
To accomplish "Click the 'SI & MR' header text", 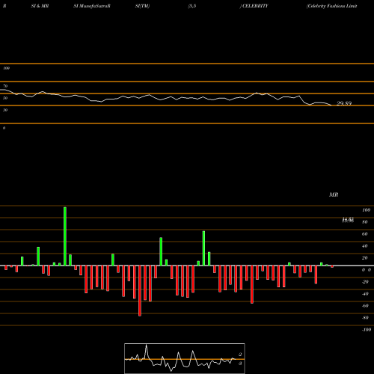I will pos(40,6).
